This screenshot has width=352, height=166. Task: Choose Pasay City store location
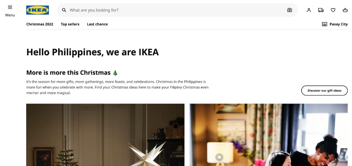pos(338,24)
